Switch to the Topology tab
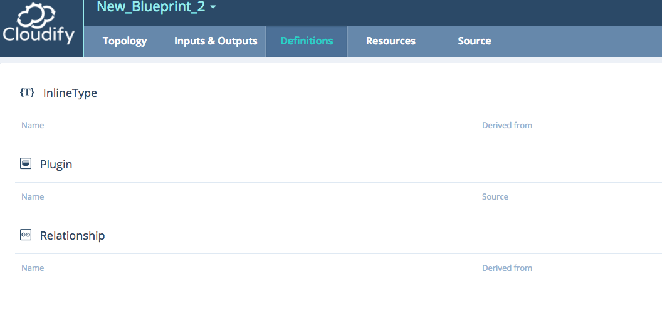 coord(125,41)
